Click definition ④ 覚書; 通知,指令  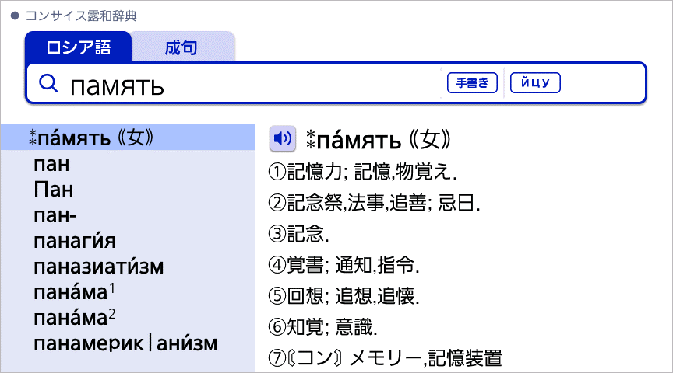[x=344, y=265]
